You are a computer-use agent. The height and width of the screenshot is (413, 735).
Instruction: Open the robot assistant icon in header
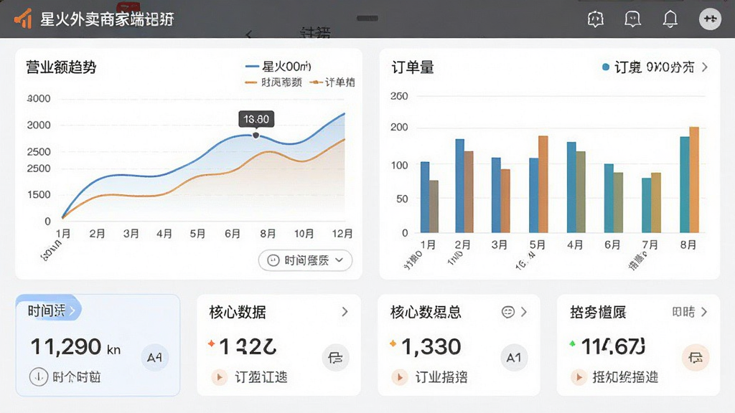pyautogui.click(x=595, y=19)
